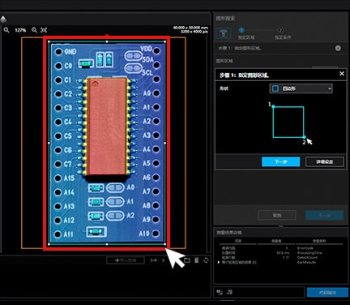Fit the image to the view
This screenshot has height=305, width=350.
pyautogui.click(x=44, y=30)
